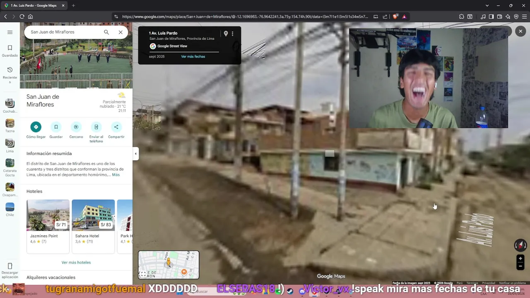The image size is (530, 298).
Task: Click browser back arrow
Action: [x=5, y=17]
